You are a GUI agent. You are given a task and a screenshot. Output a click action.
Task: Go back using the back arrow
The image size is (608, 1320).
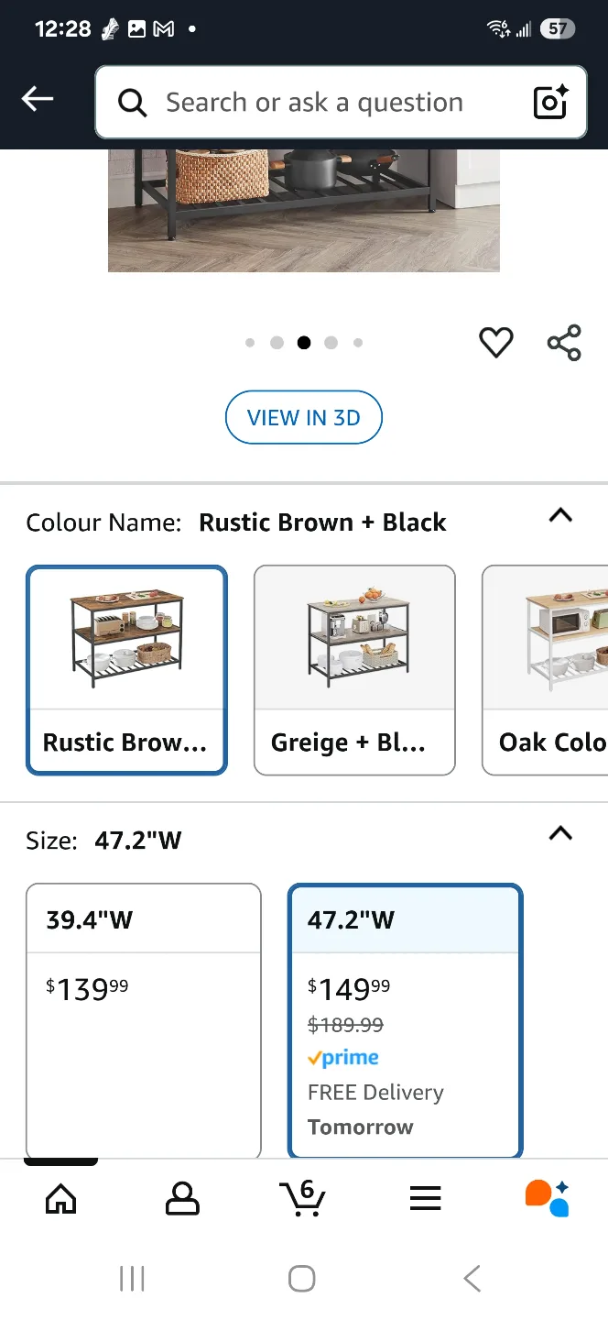click(37, 98)
